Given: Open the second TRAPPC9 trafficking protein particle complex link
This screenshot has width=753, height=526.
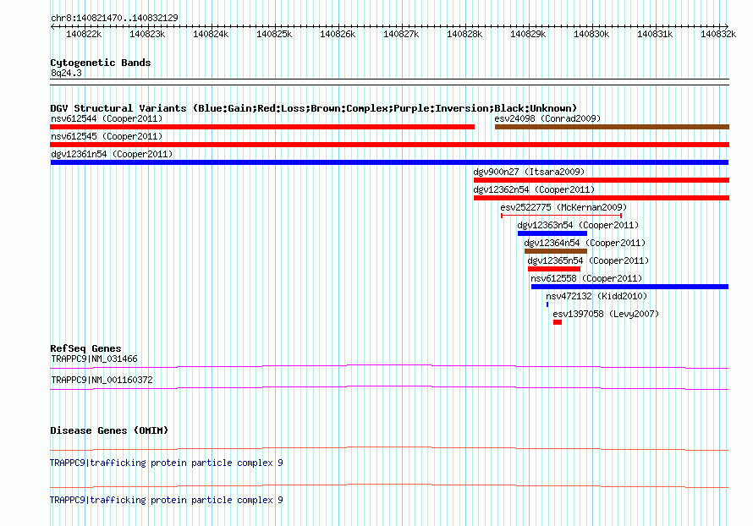Looking at the screenshot, I should click(166, 500).
